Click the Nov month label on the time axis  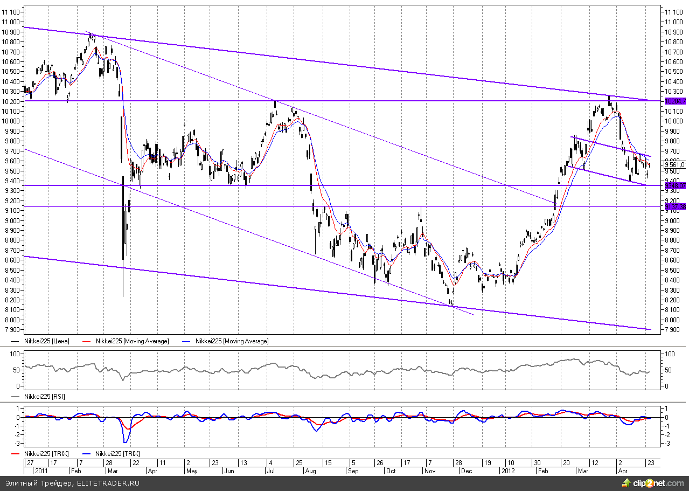[x=430, y=471]
